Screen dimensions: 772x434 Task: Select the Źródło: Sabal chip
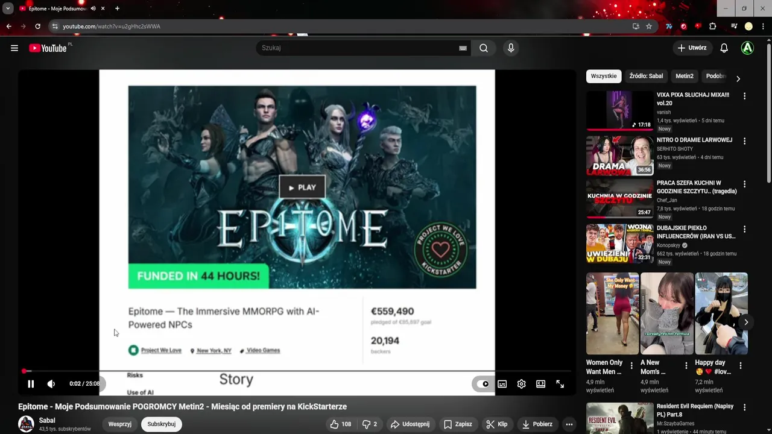tap(646, 76)
